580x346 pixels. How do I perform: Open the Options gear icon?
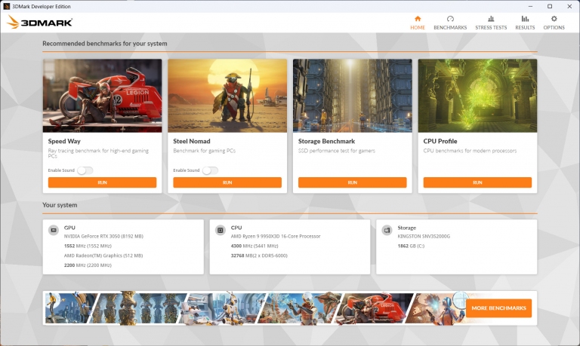pyautogui.click(x=554, y=19)
